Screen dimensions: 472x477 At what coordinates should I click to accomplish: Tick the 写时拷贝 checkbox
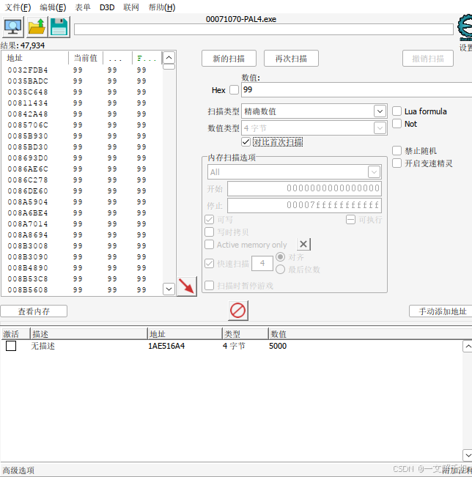coord(210,232)
